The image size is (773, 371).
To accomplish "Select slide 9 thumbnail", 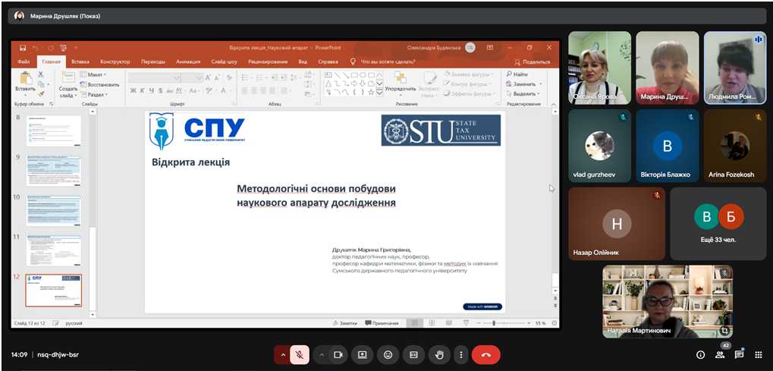I will tap(53, 170).
